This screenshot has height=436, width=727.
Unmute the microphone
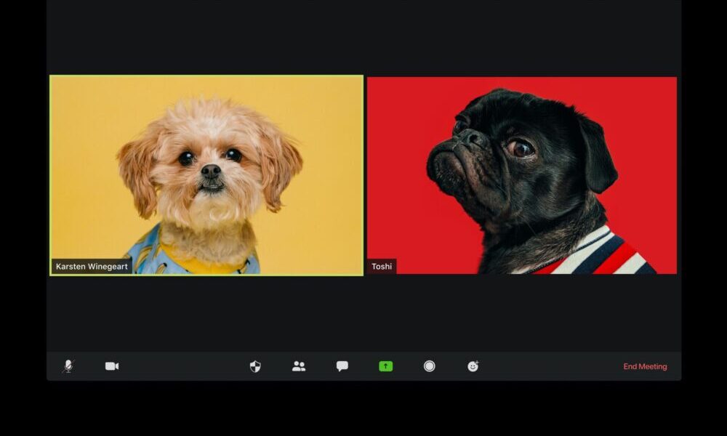point(68,366)
